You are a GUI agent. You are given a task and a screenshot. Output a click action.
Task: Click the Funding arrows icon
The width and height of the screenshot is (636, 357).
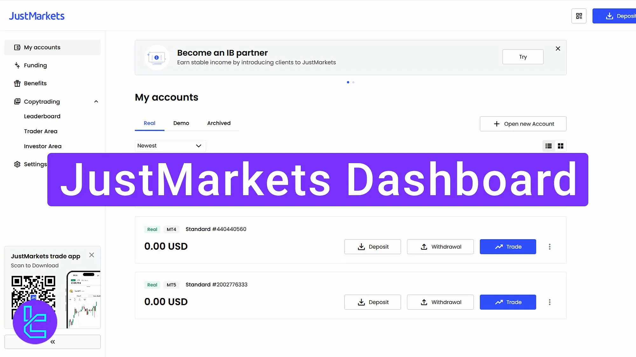point(17,65)
